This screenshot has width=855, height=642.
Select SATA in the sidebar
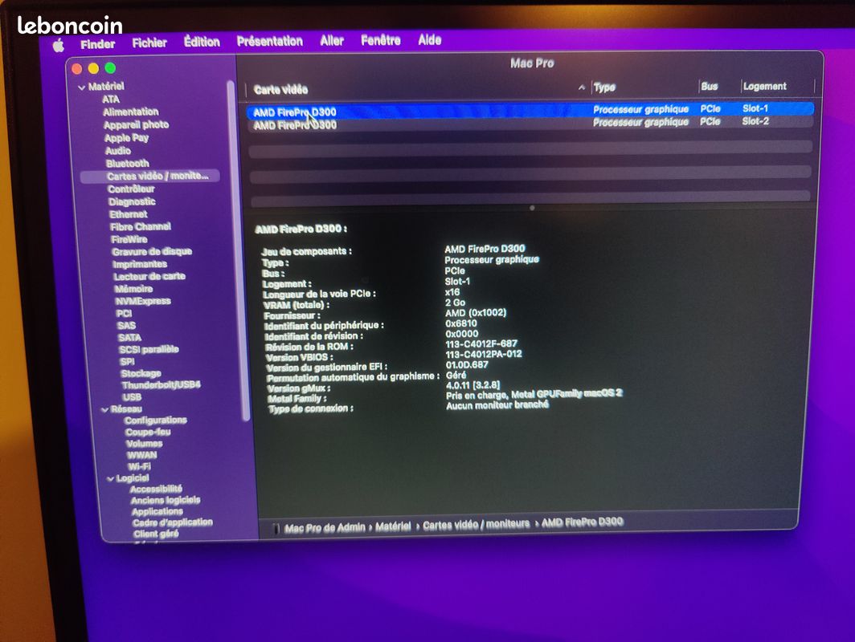tap(130, 337)
